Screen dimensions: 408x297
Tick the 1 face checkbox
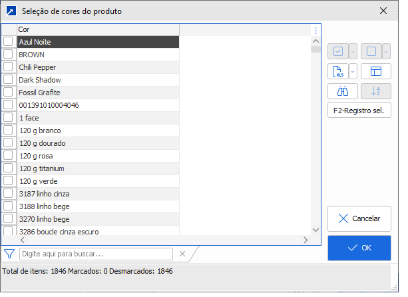[8, 117]
